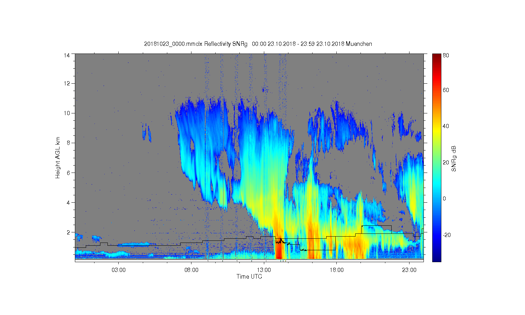This screenshot has height=315, width=525.
Task: Click the 10 km height tick label
Action: [67, 113]
